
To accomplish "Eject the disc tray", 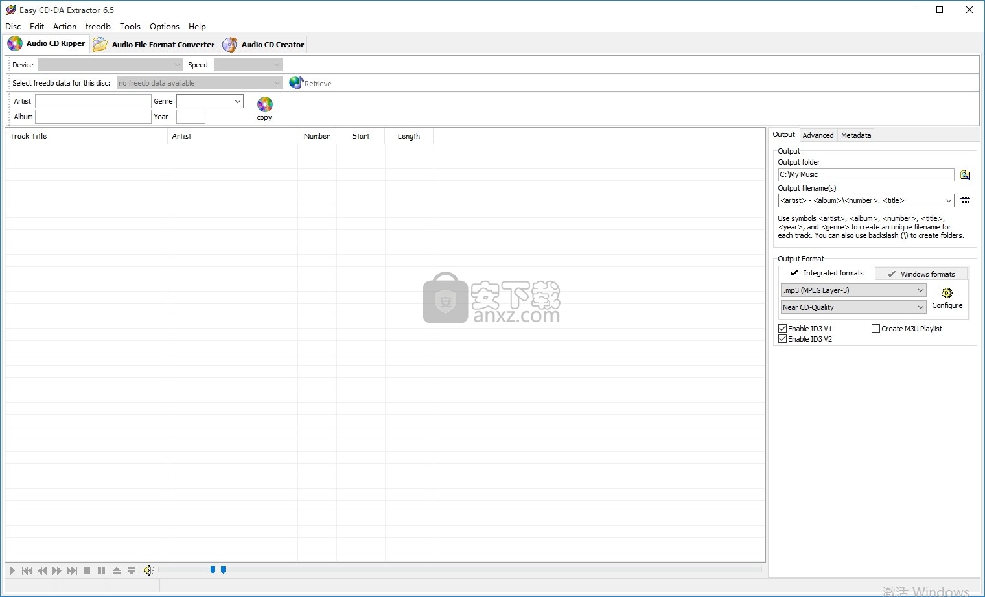I will [117, 570].
